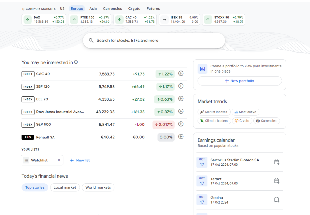This screenshot has height=215, width=310.
Task: Click plus icon next to SBF 120
Action: pyautogui.click(x=181, y=86)
